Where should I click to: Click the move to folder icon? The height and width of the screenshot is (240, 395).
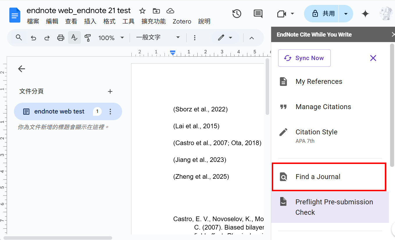156,11
